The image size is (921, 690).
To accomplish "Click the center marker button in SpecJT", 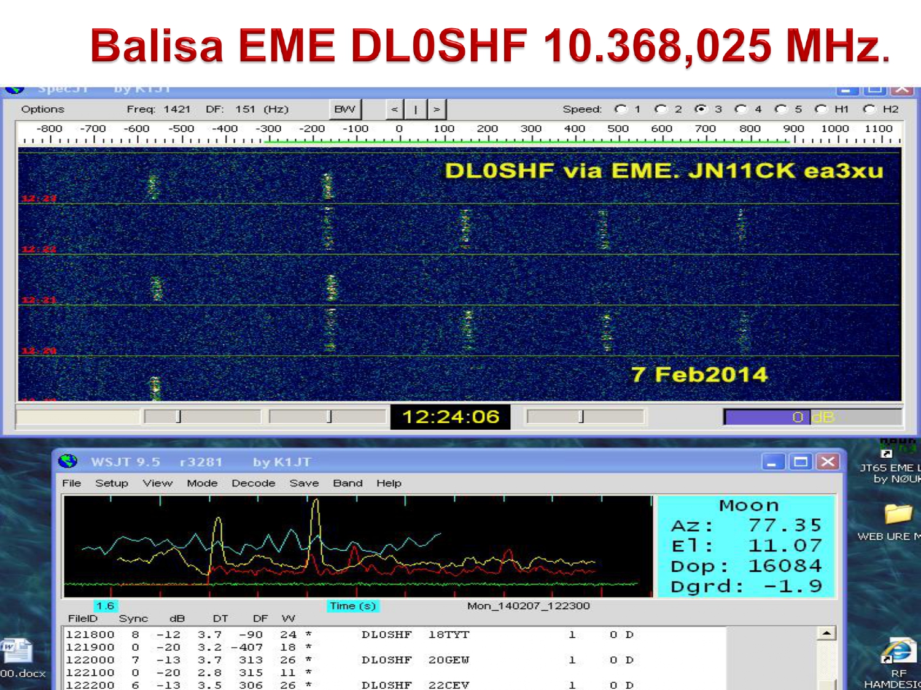I will point(416,109).
